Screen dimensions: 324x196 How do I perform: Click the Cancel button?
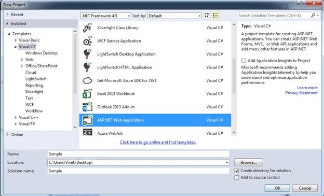(x=305, y=188)
